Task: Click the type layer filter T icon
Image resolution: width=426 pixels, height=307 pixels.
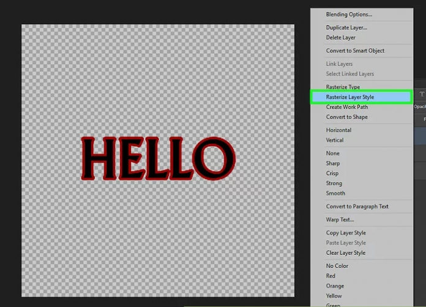Action: [421, 94]
